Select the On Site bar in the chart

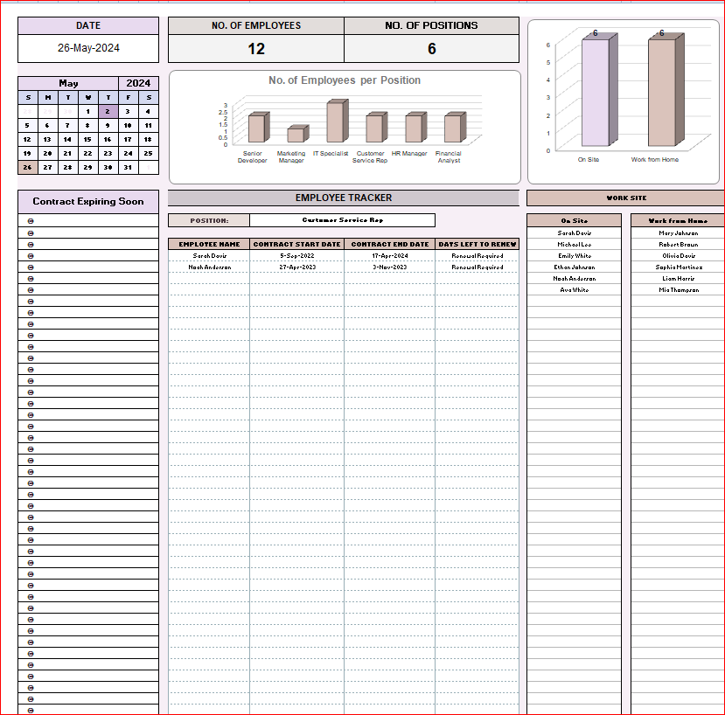point(595,93)
